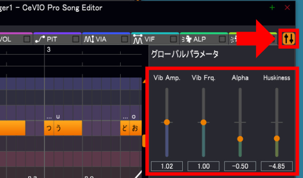Screen dimensions: 303x178
Task: Toggle the PIT parameter checkbox
Action: (76, 39)
